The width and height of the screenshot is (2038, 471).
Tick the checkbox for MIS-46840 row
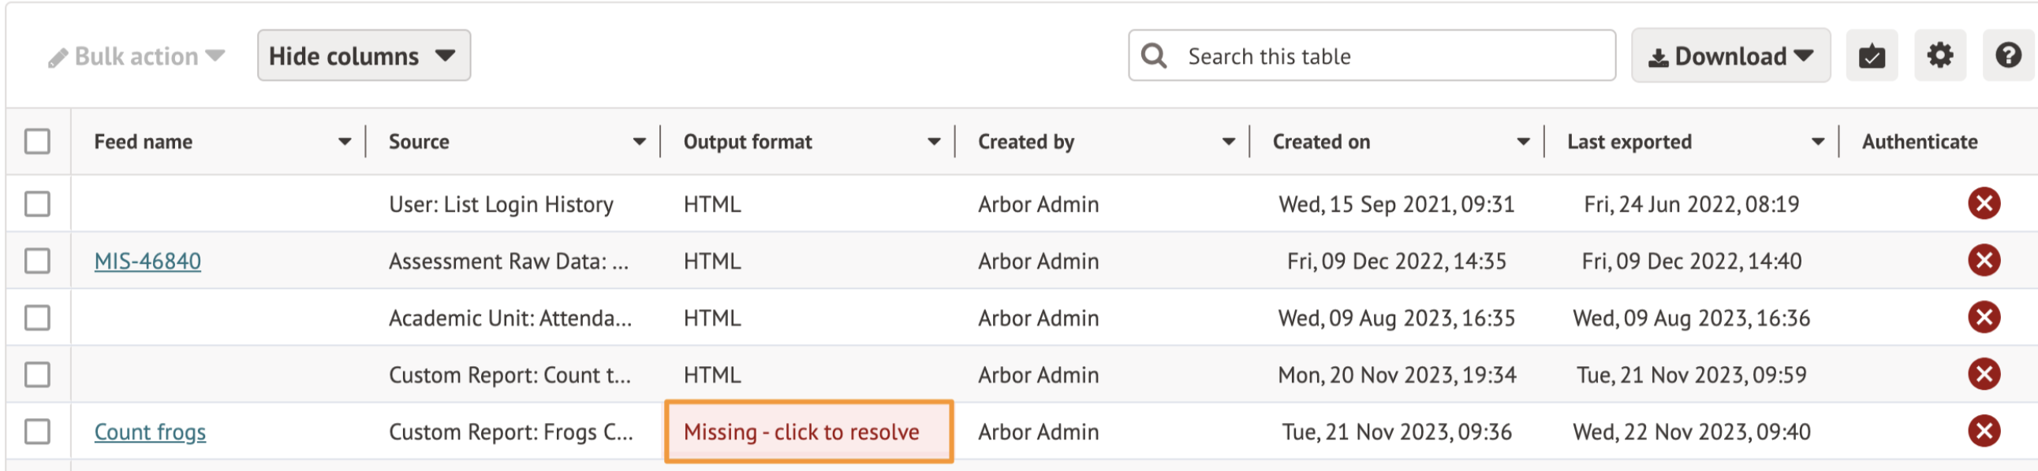pyautogui.click(x=37, y=260)
